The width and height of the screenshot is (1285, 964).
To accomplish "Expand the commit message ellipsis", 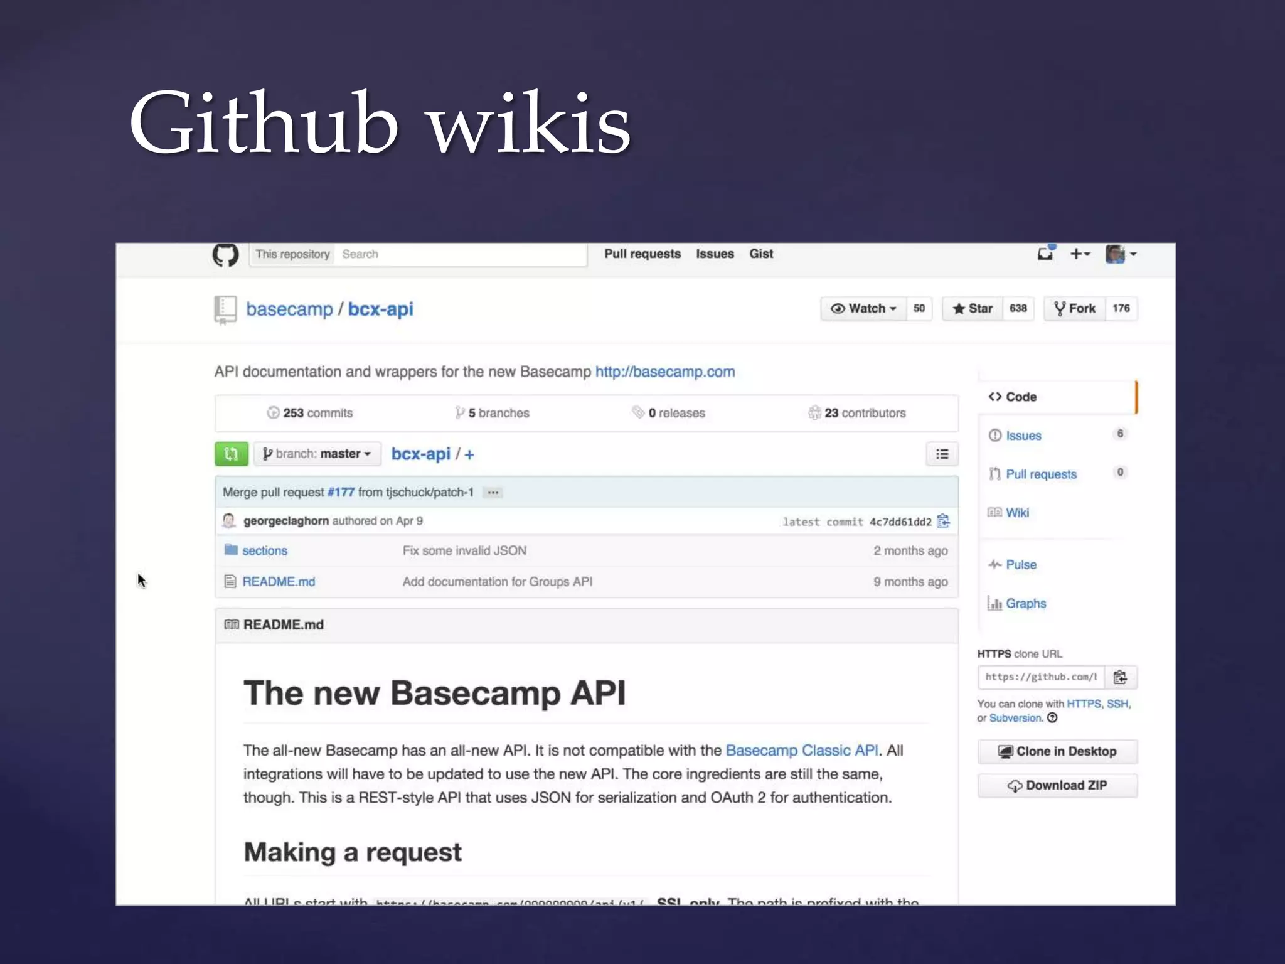I will (493, 493).
